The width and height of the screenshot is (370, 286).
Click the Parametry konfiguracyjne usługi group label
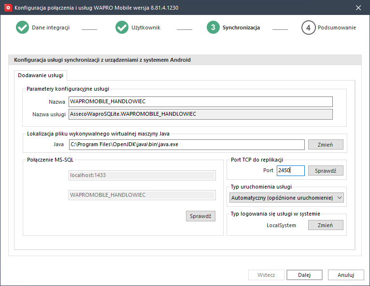coord(68,89)
